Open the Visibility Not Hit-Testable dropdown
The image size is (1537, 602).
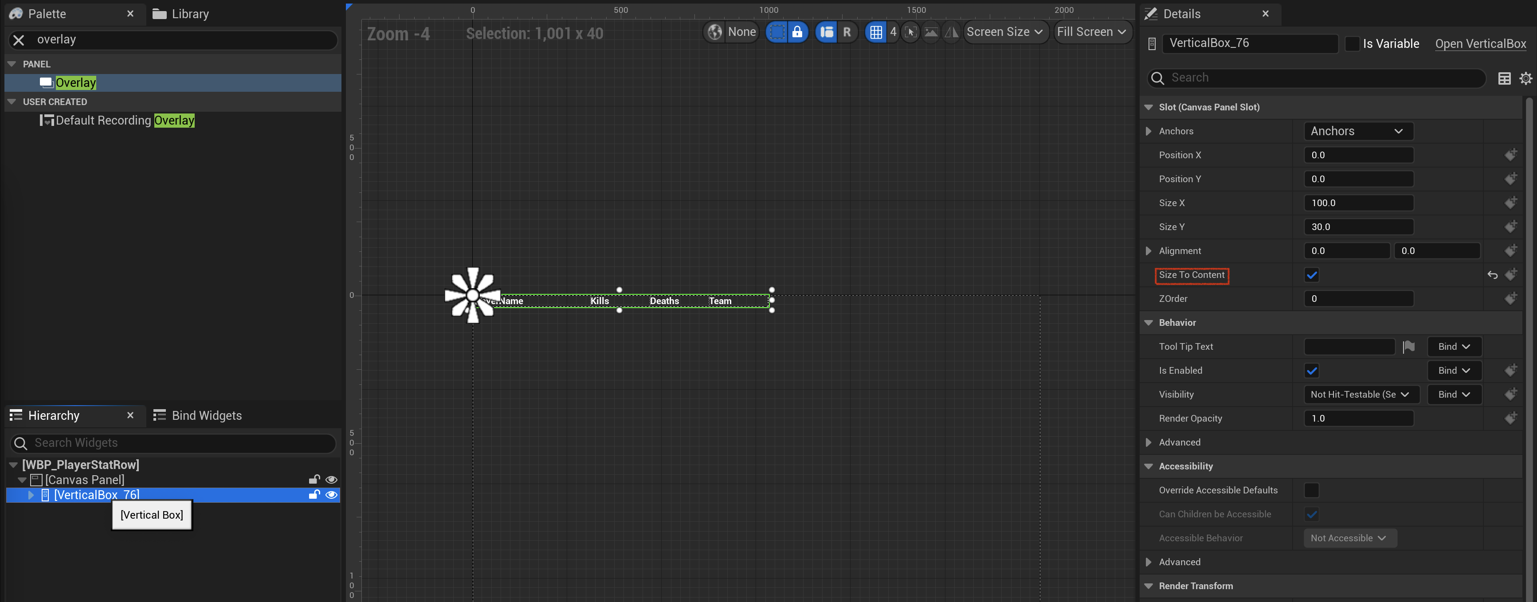pos(1361,395)
